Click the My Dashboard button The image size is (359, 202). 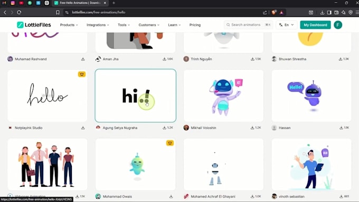[x=315, y=25]
